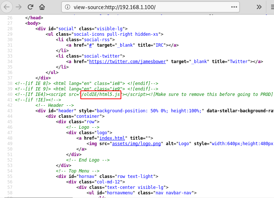The height and width of the screenshot is (198, 274).
Task: Click the 'col-md-12' class value
Action: 109,182
